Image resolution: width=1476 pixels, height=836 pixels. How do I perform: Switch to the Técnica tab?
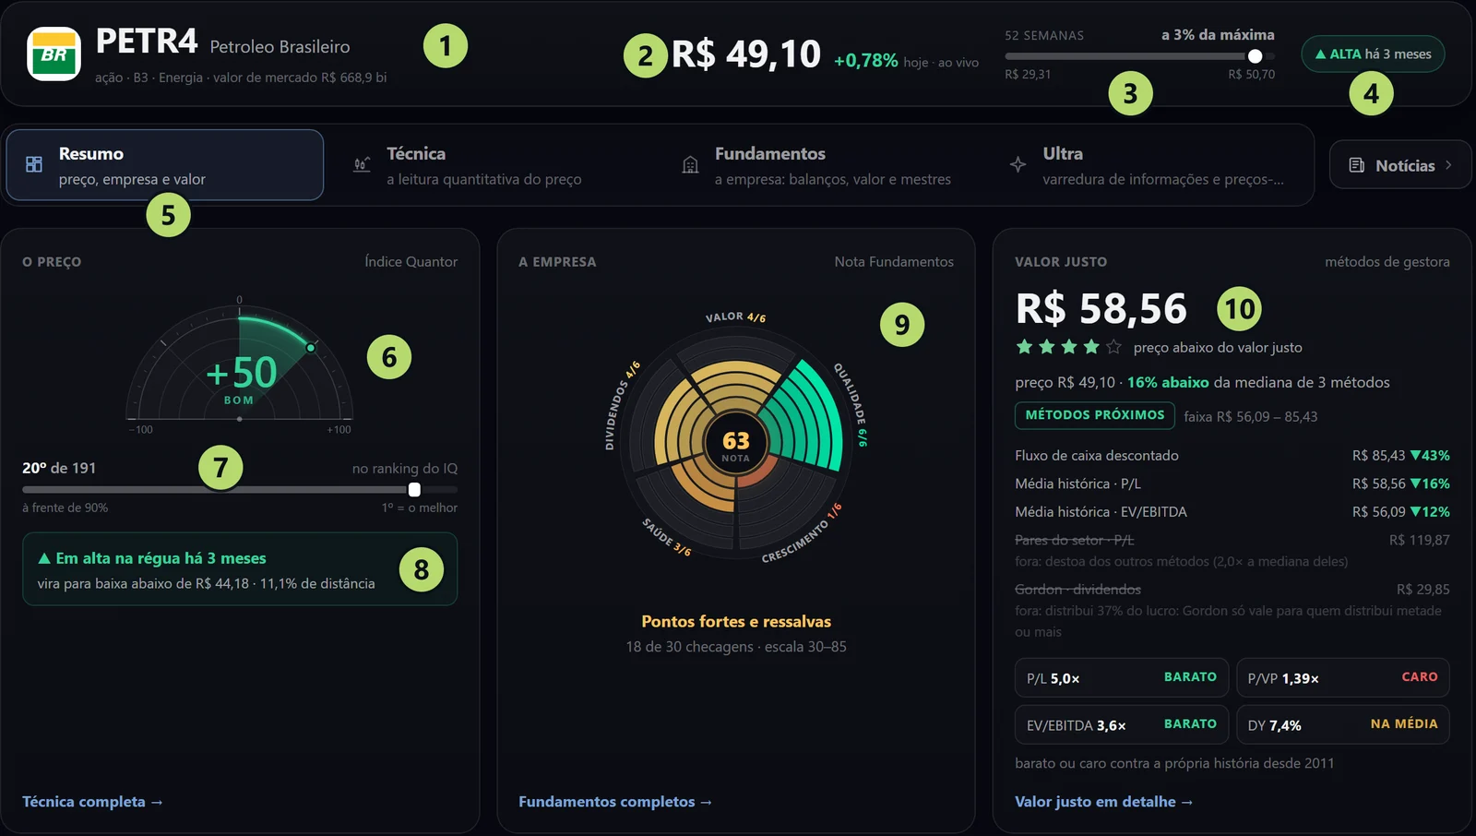coord(492,165)
